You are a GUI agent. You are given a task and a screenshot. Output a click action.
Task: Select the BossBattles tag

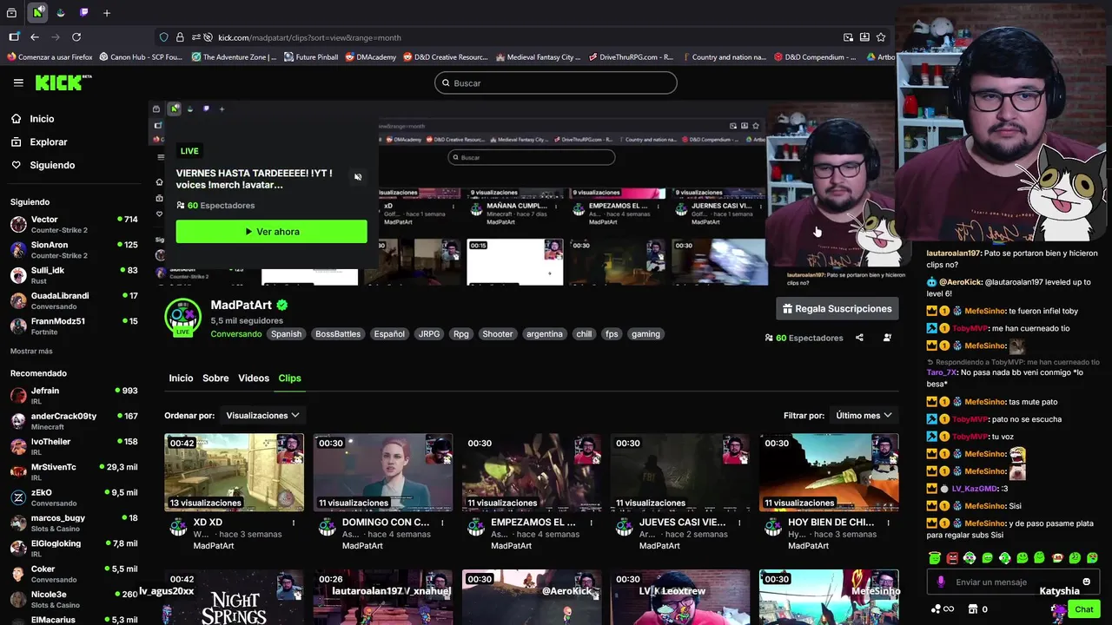pyautogui.click(x=338, y=334)
